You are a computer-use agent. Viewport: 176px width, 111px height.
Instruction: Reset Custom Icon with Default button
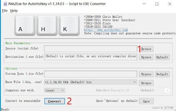click(162, 74)
